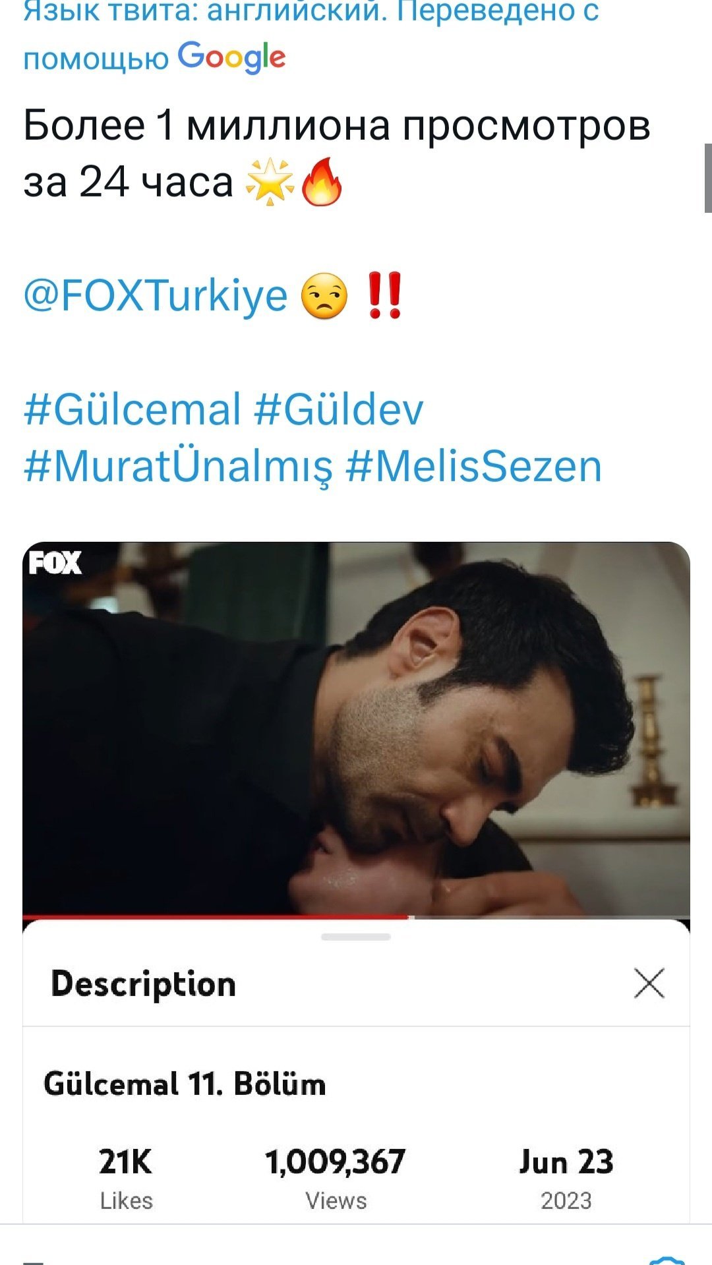Viewport: 712px width, 1265px height.
Task: Close the Description panel with X
Action: click(649, 984)
